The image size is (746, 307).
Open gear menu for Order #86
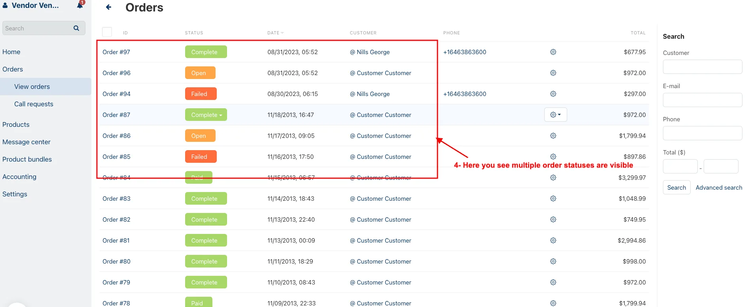click(x=553, y=136)
